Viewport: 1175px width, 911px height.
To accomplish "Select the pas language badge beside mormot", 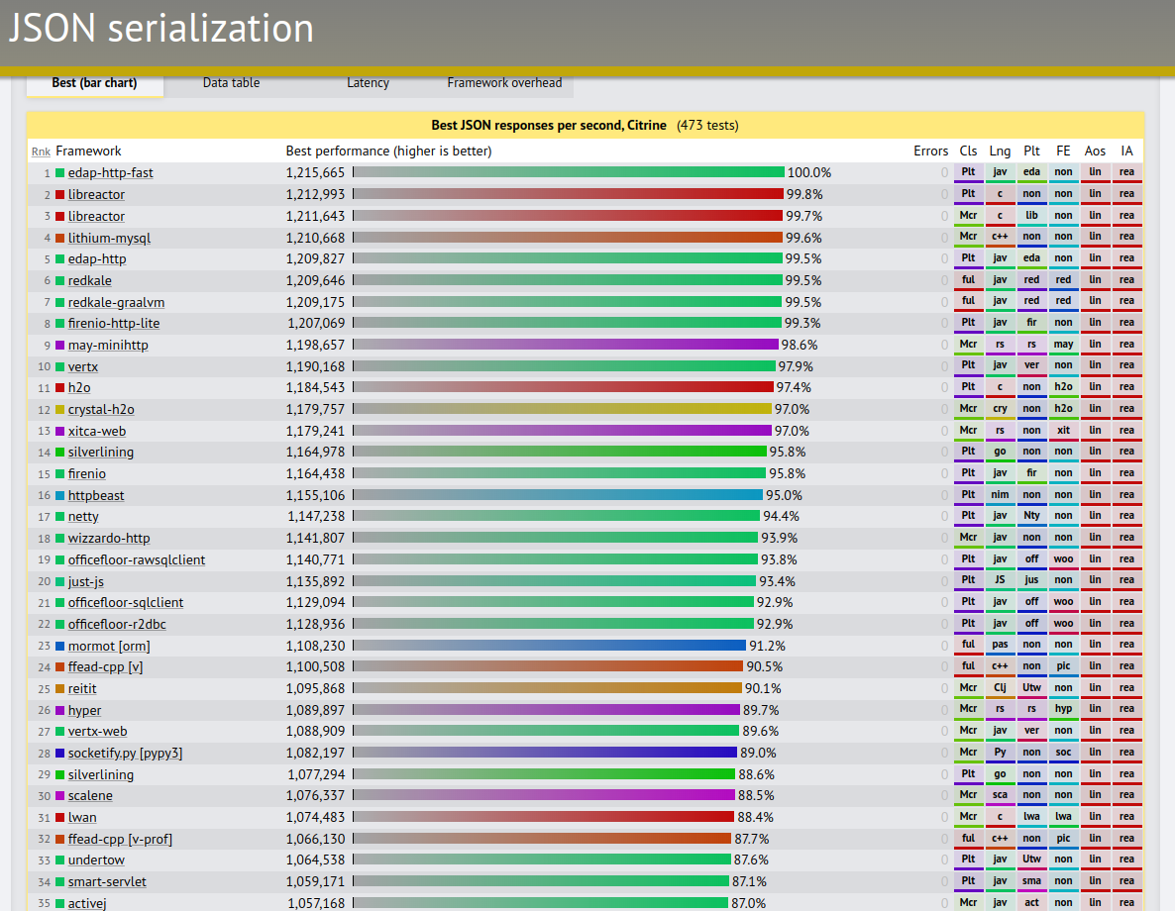I will point(1001,645).
